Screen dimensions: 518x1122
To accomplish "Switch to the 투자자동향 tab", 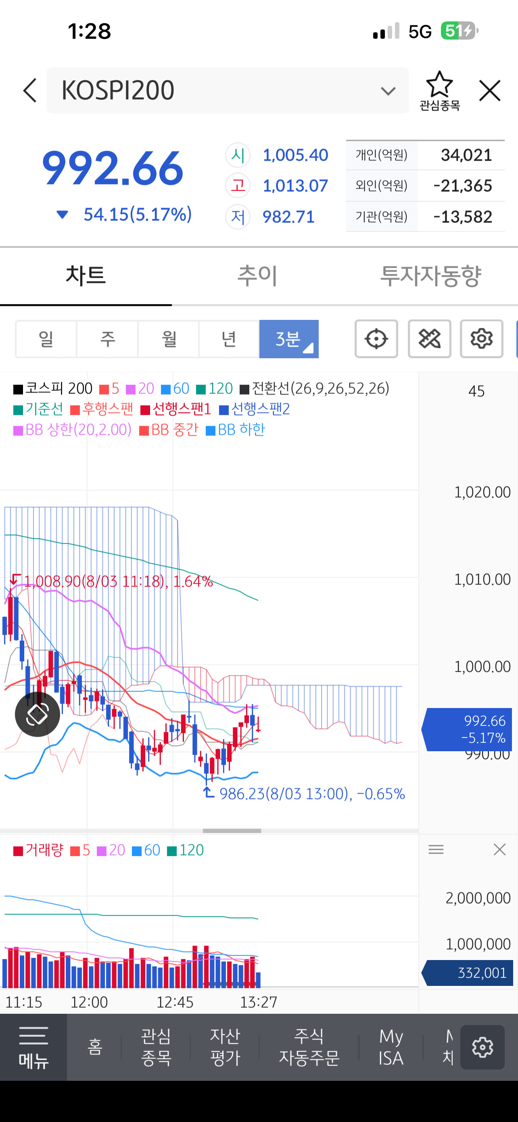I will point(430,276).
